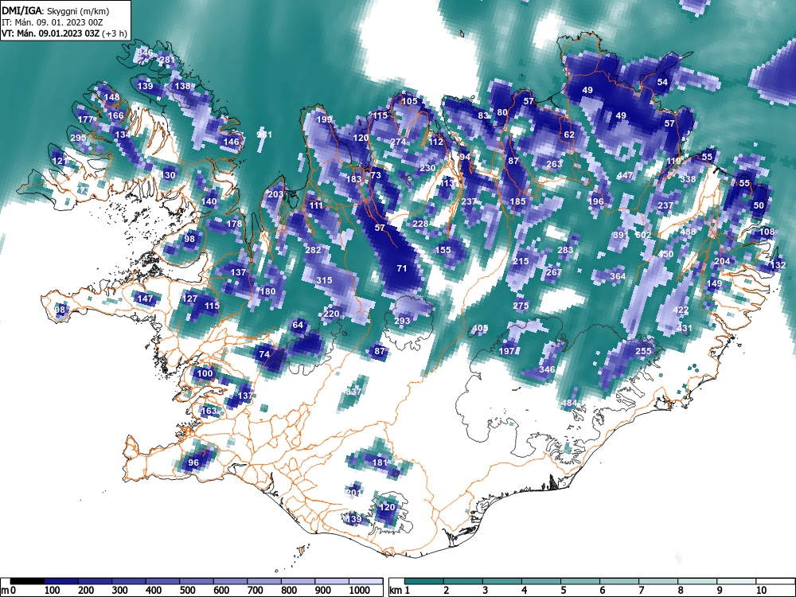Image resolution: width=796 pixels, height=597 pixels.
Task: Click the "315" visibility value
Action: [x=324, y=280]
